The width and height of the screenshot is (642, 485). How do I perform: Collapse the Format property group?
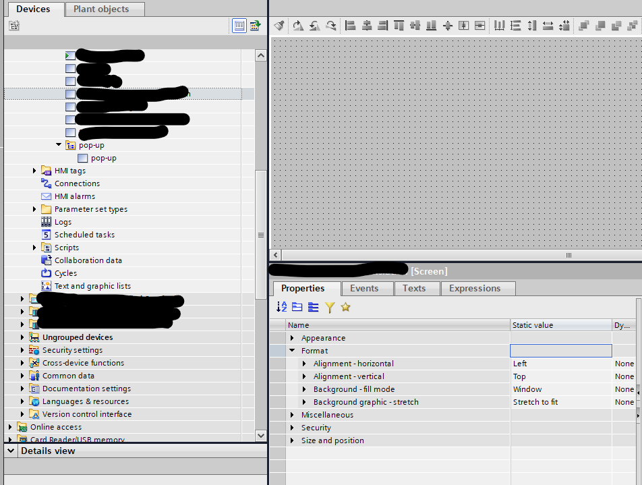pos(292,351)
